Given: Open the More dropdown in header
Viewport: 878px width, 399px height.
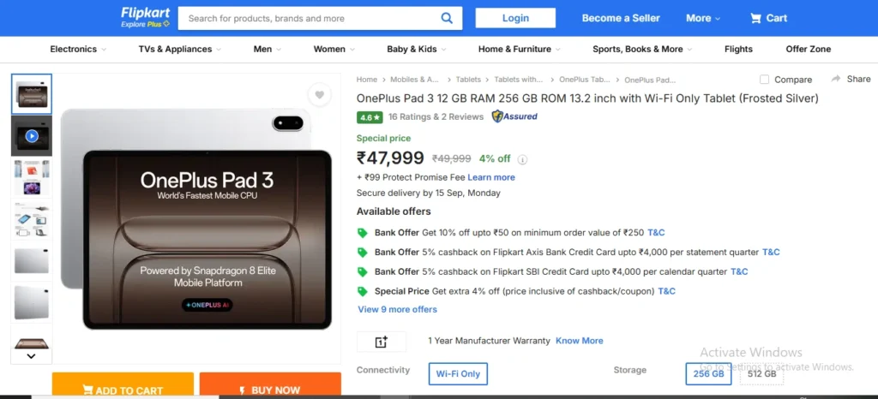Looking at the screenshot, I should 703,18.
